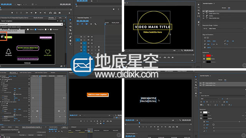246x138 pixels.
Task: Click the orange-highlighted license icon on template
Action: [x=2, y=36]
